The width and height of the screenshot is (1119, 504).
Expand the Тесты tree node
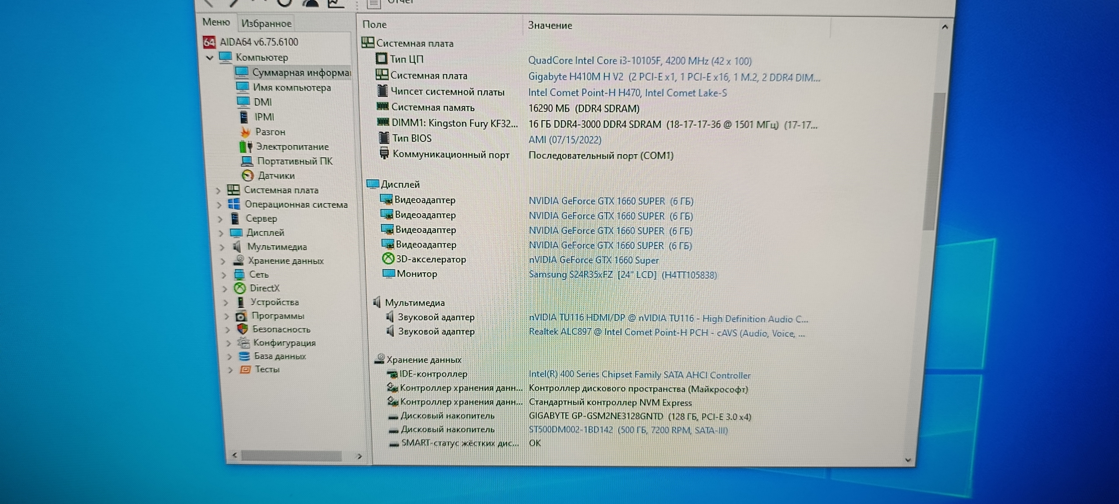click(x=230, y=370)
